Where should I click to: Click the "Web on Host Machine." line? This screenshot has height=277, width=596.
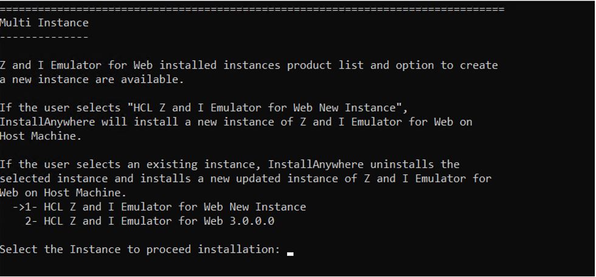tap(64, 193)
